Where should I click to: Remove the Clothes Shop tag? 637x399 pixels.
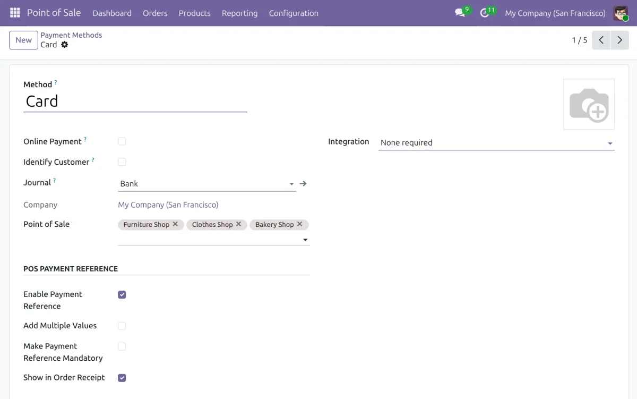(x=238, y=224)
